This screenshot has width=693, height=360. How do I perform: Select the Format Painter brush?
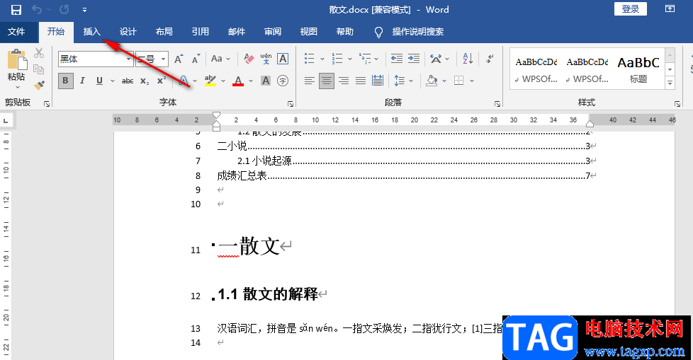[39, 85]
